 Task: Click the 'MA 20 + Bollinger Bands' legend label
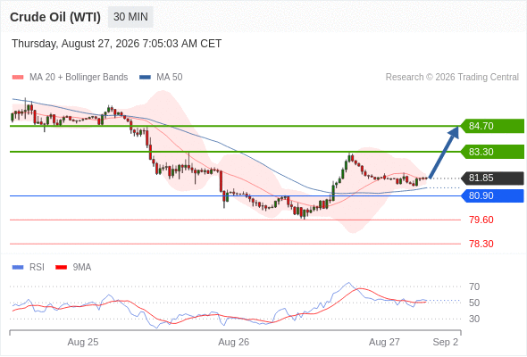pyautogui.click(x=79, y=78)
